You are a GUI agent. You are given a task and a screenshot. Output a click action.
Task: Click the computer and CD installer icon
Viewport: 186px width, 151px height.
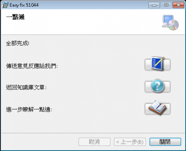pyautogui.click(x=170, y=23)
